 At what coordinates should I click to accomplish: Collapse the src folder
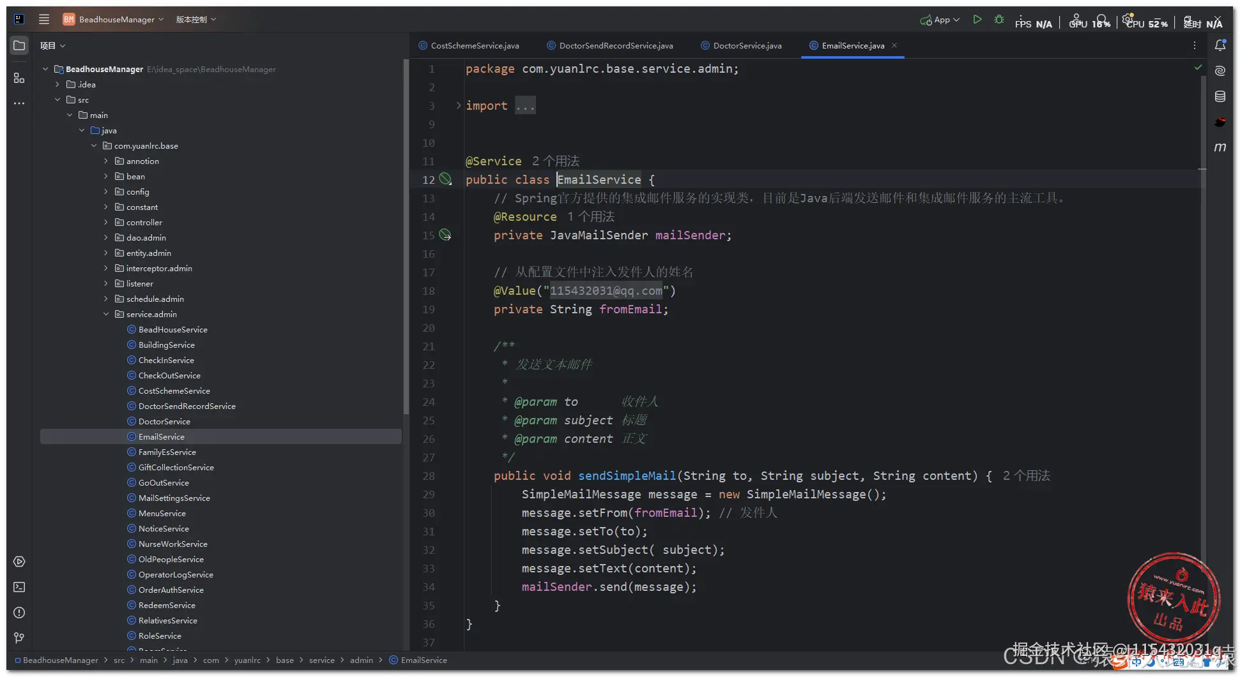(57, 100)
